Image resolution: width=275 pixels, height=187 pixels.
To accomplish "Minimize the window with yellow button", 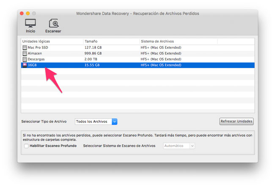I will tap(28, 14).
